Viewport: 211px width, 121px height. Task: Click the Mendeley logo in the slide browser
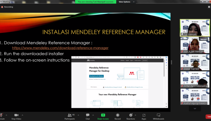[x=91, y=60]
